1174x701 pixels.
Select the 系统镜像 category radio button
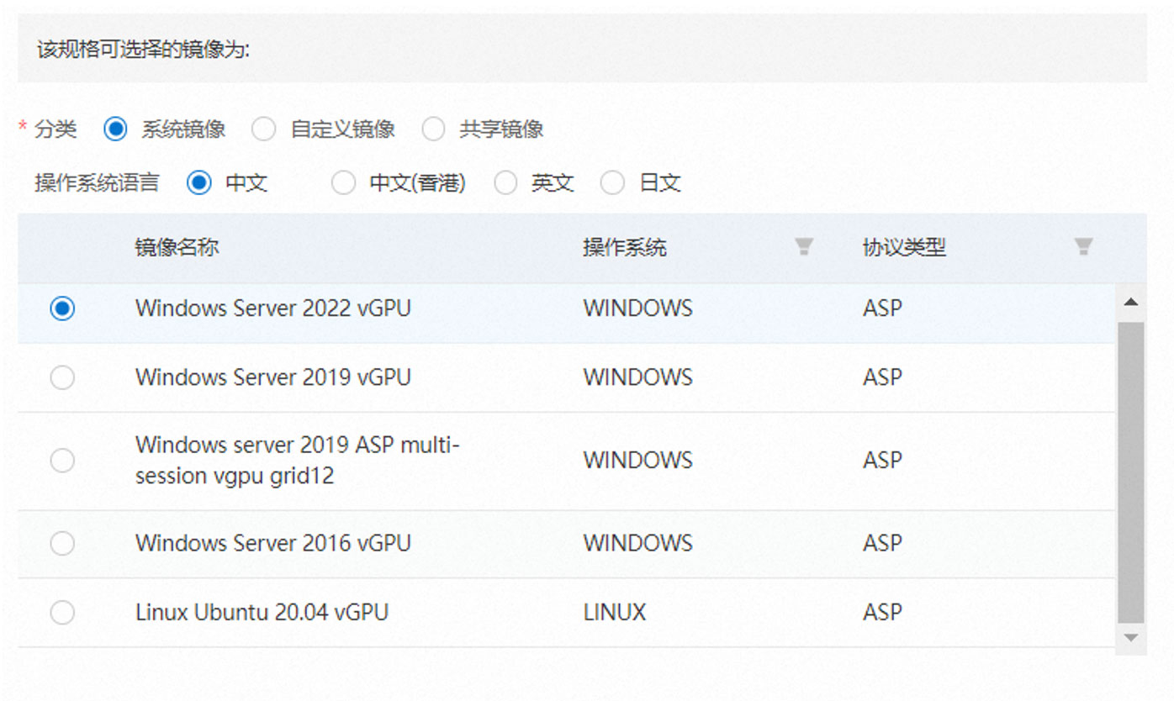(115, 129)
